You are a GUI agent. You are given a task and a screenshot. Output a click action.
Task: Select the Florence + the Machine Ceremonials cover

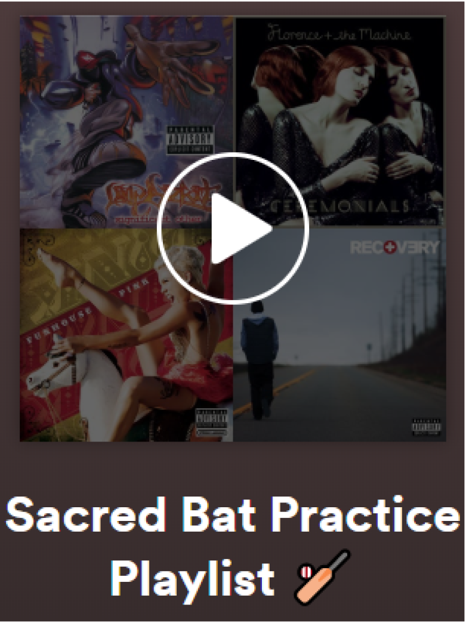tap(340, 122)
